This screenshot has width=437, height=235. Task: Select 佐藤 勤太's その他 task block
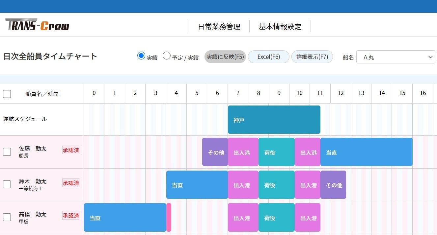point(215,152)
